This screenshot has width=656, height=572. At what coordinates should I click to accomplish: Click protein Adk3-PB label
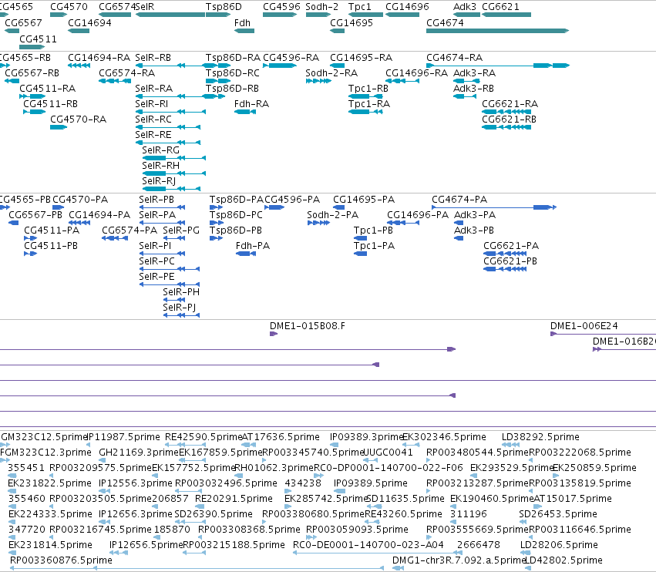click(x=474, y=230)
